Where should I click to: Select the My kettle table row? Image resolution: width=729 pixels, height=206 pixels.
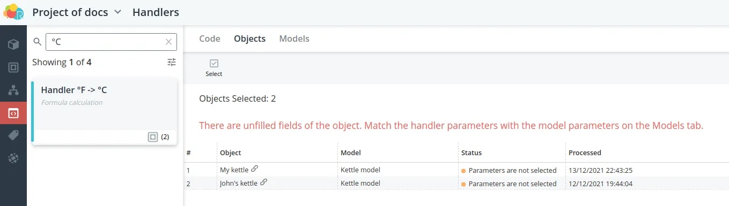[456, 170]
